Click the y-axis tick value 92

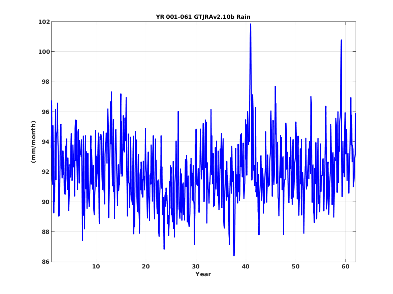point(45,172)
